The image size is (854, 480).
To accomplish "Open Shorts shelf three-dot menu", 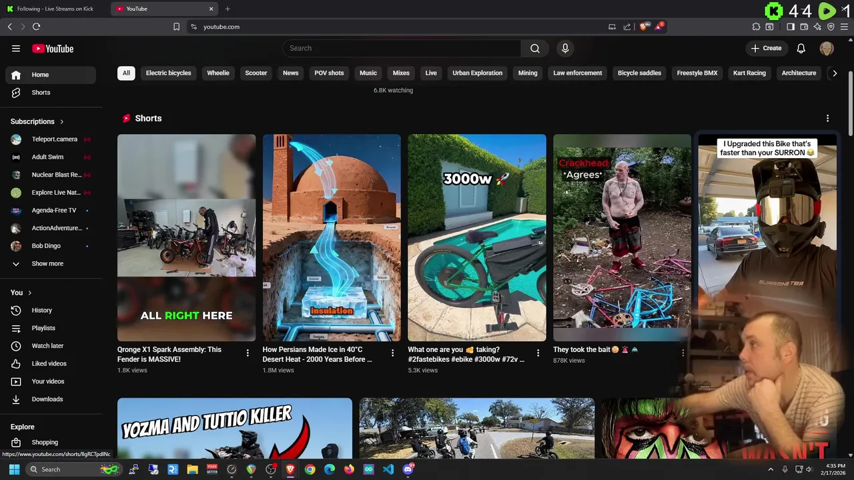I will point(828,118).
